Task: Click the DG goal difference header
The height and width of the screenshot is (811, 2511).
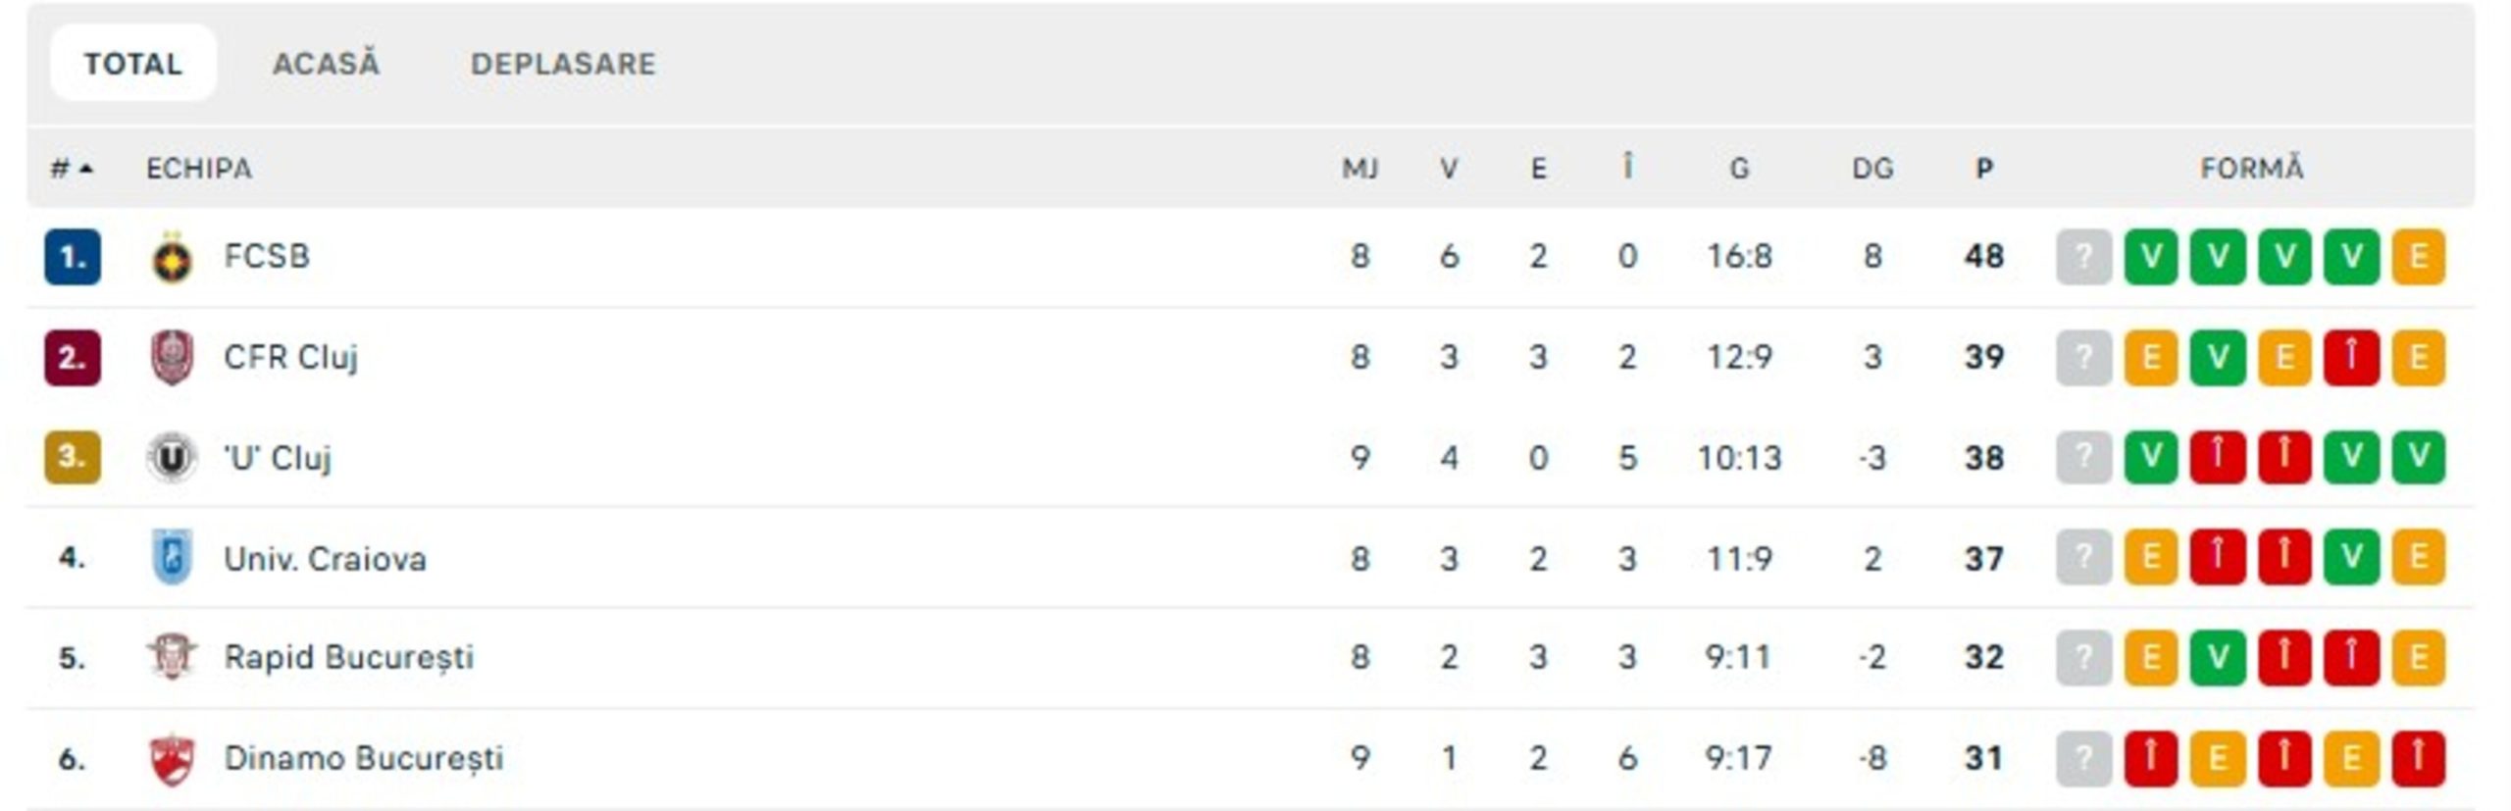Action: pyautogui.click(x=1871, y=169)
